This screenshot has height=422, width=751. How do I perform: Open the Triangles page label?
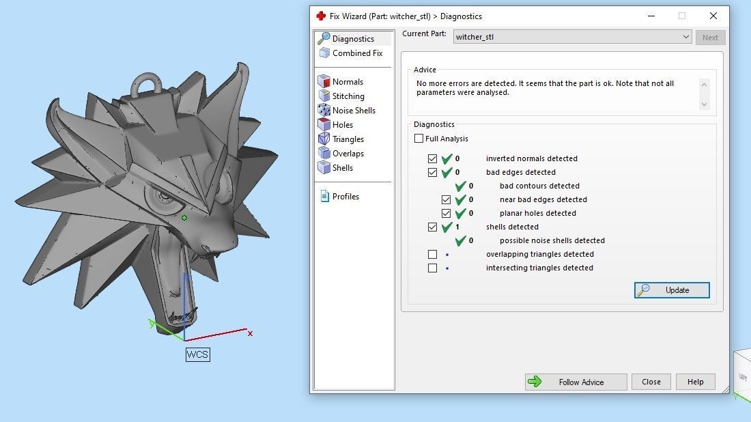(348, 139)
